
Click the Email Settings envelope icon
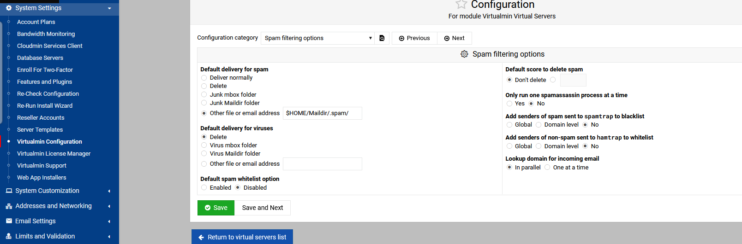9,221
